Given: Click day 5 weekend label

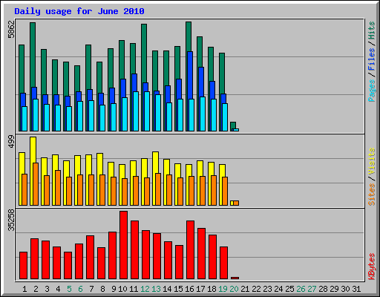Looking at the screenshot, I should 69,289.
